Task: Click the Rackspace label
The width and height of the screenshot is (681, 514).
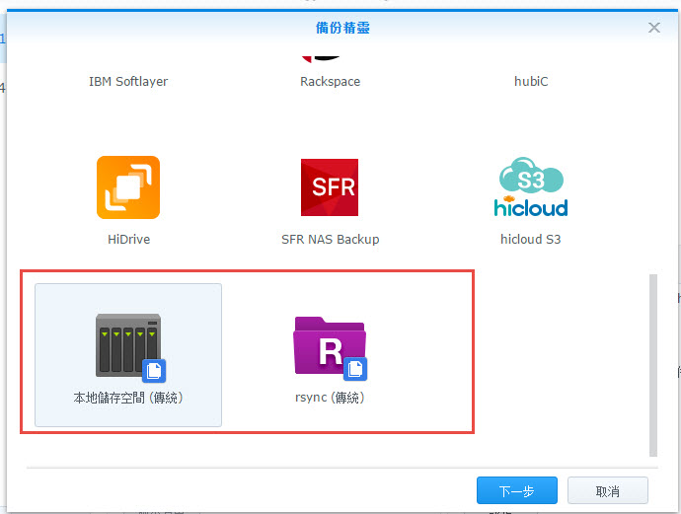Action: click(x=330, y=82)
